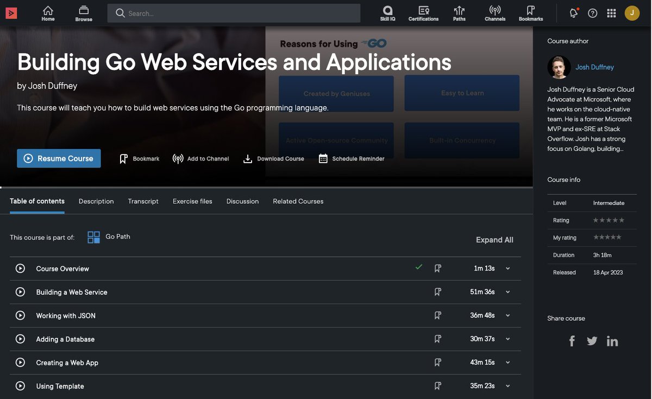Open Paths in the top bar
The height and width of the screenshot is (399, 652).
[459, 14]
